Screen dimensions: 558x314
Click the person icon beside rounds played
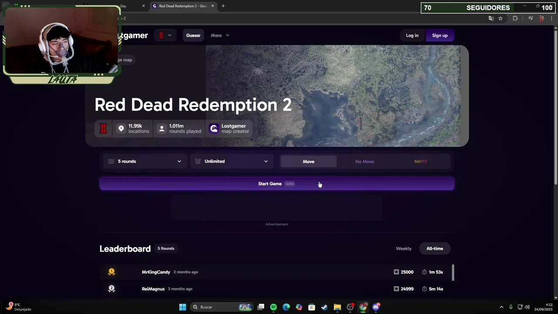162,129
